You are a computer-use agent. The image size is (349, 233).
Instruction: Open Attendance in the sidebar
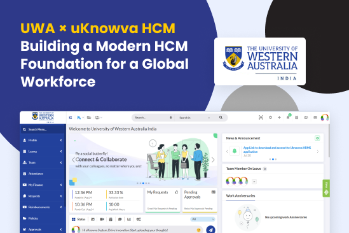tap(43, 174)
